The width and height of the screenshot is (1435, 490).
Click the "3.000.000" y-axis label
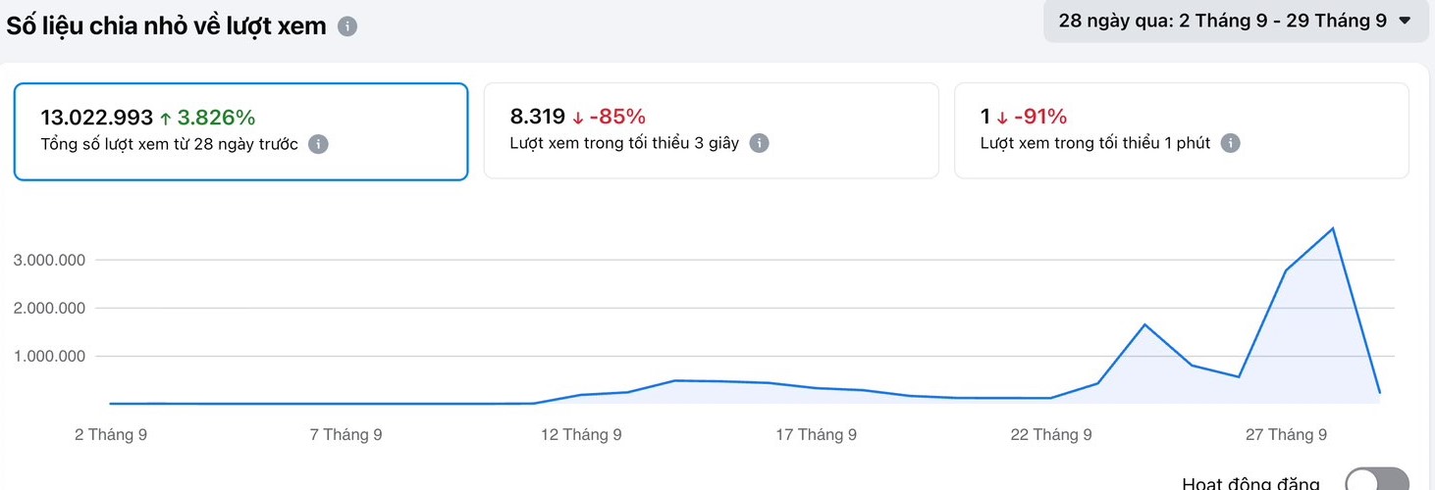[50, 260]
